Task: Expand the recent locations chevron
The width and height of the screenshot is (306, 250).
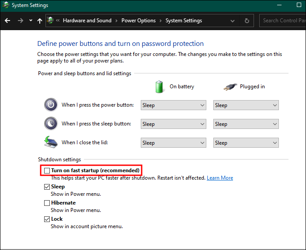Action: pos(31,21)
